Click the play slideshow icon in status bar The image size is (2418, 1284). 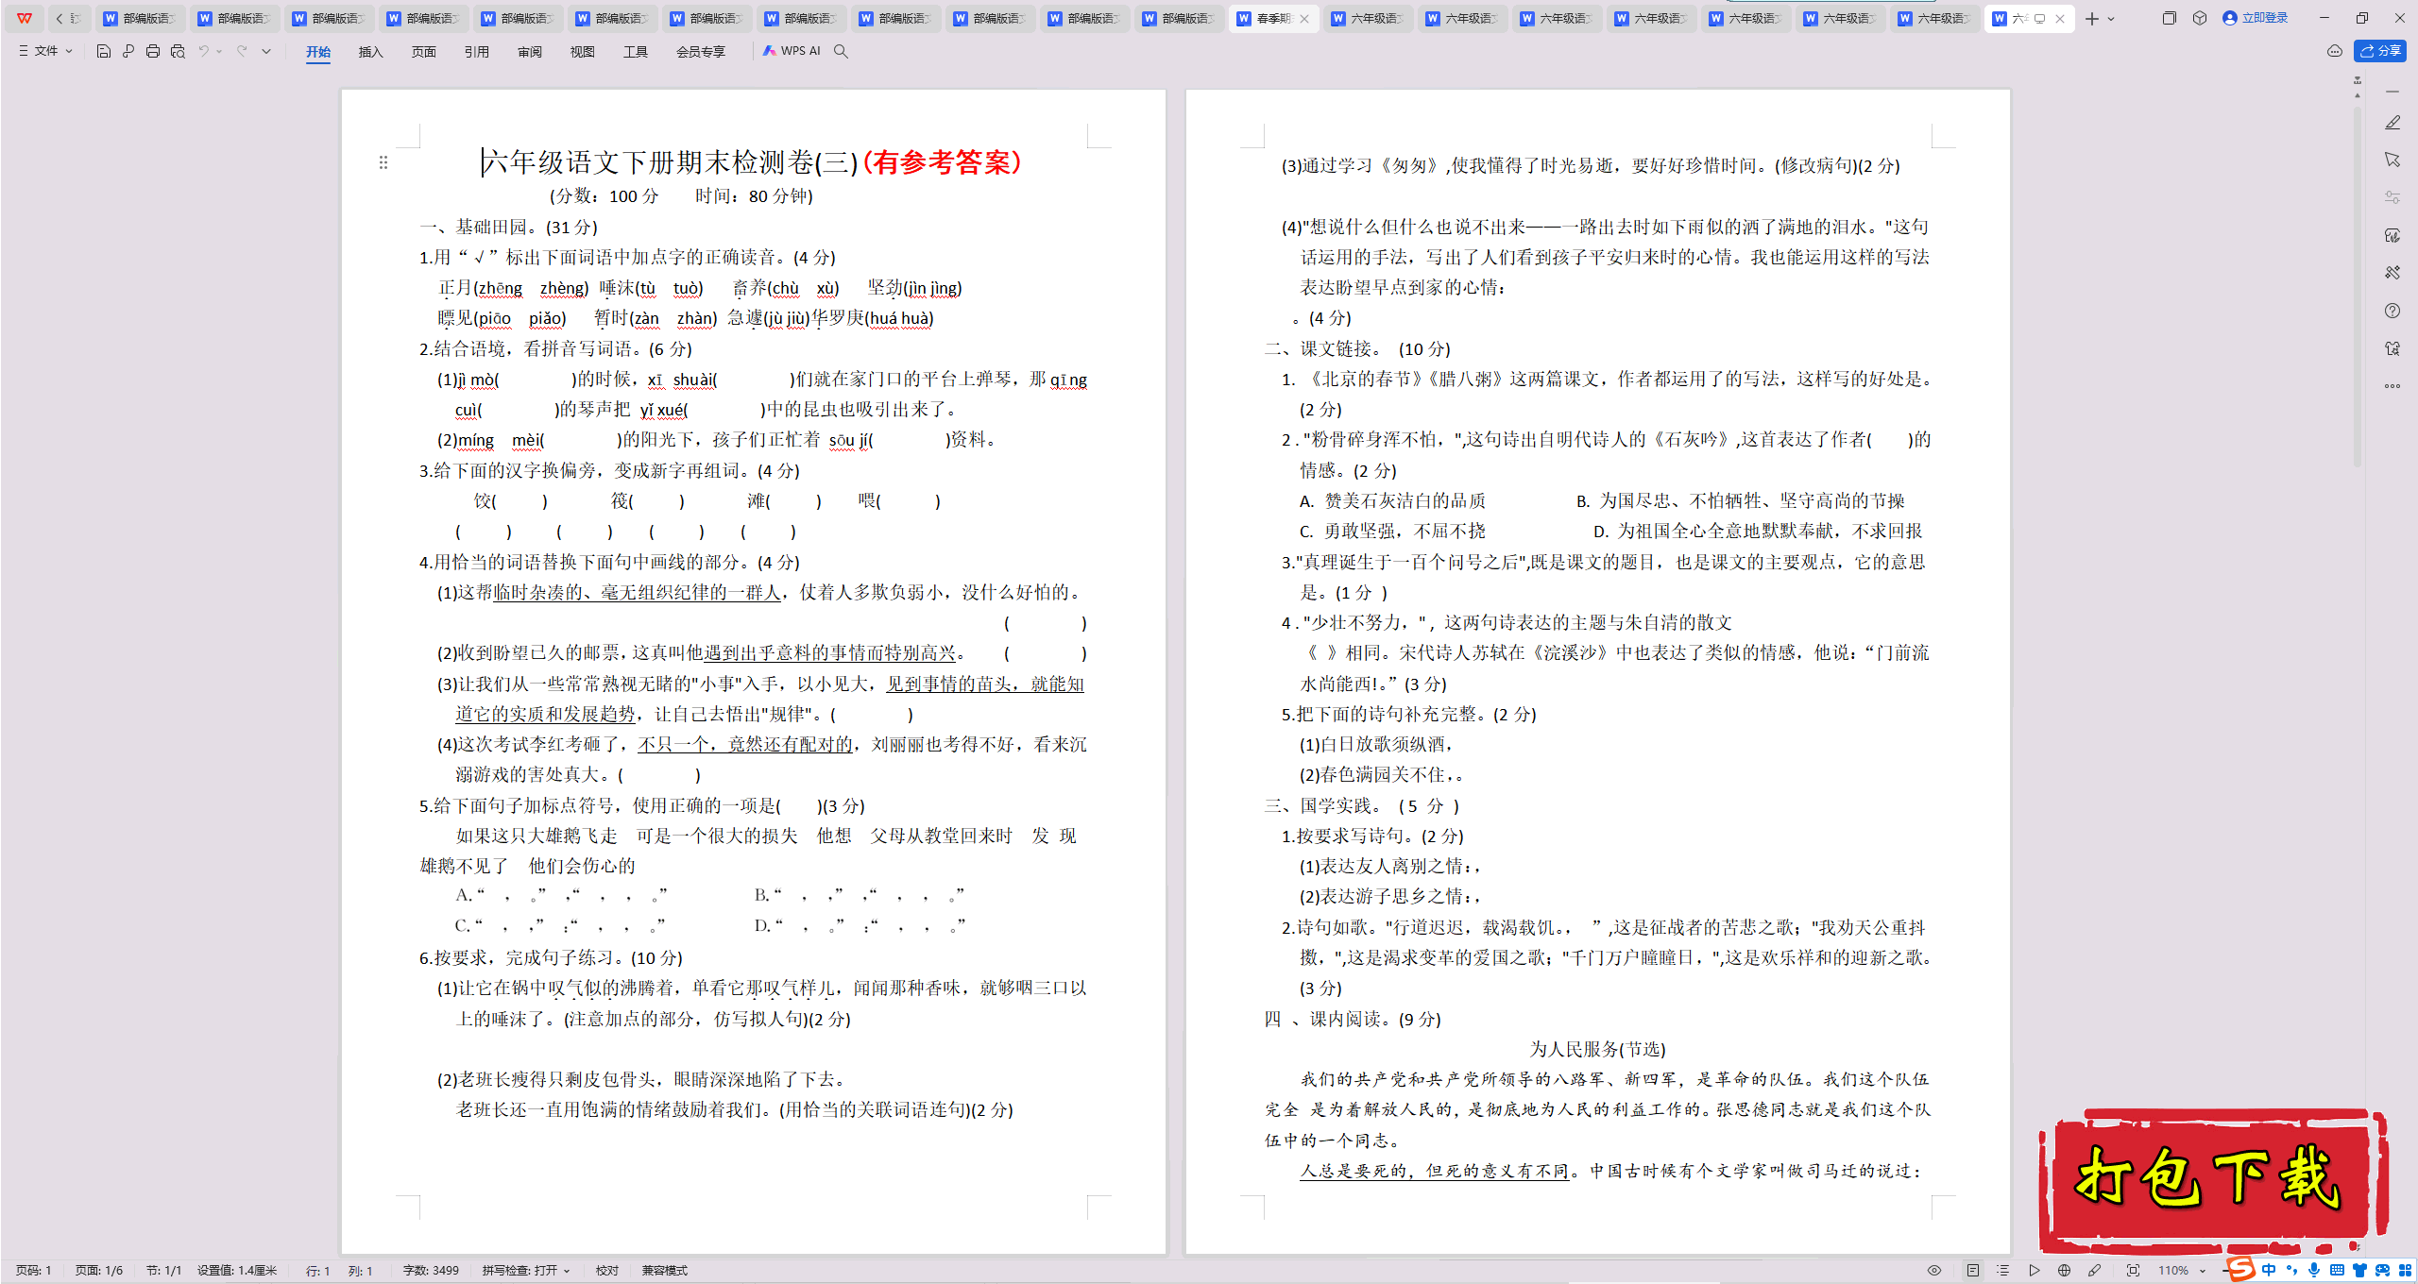pos(2035,1271)
